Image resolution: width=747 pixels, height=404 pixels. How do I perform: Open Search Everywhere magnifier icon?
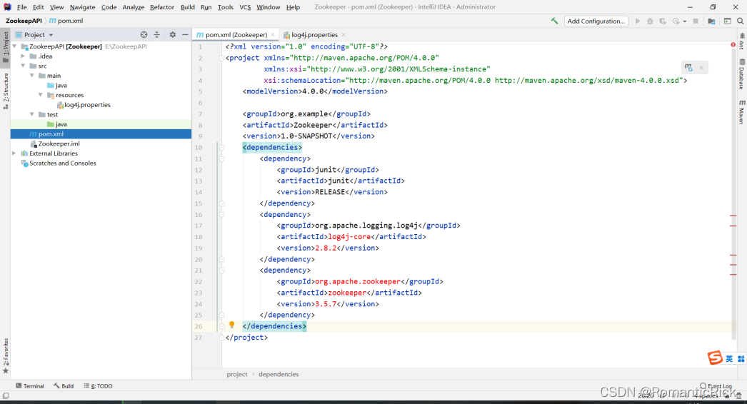point(741,21)
